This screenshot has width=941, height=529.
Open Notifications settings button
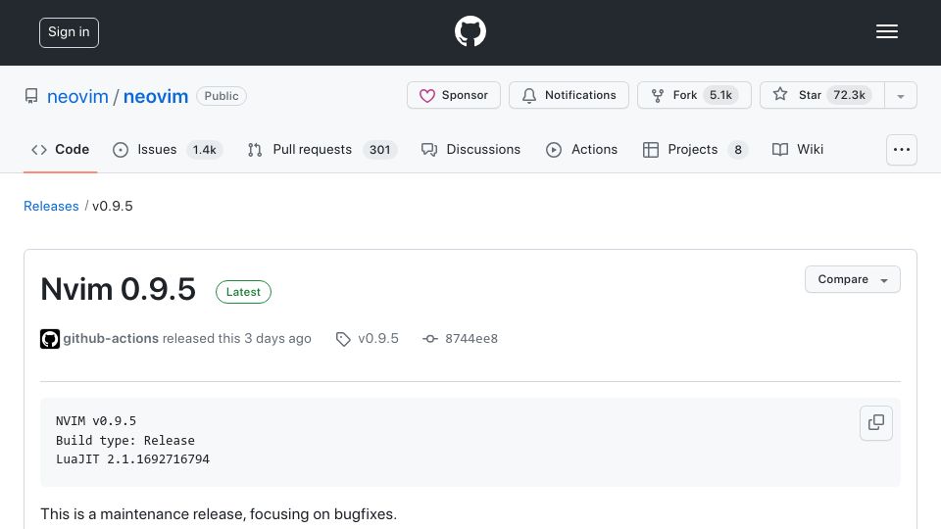(x=569, y=95)
